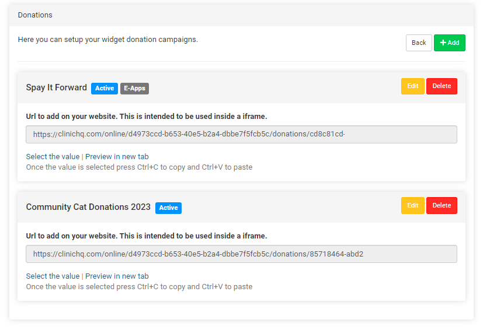The height and width of the screenshot is (330, 490).
Task: Edit the Spay It Forward campaign
Action: tap(412, 86)
